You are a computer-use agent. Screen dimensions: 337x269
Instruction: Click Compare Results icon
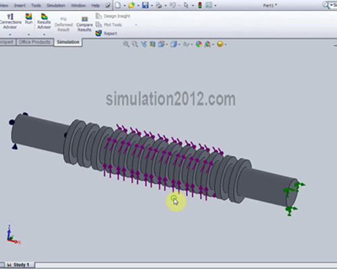point(84,24)
